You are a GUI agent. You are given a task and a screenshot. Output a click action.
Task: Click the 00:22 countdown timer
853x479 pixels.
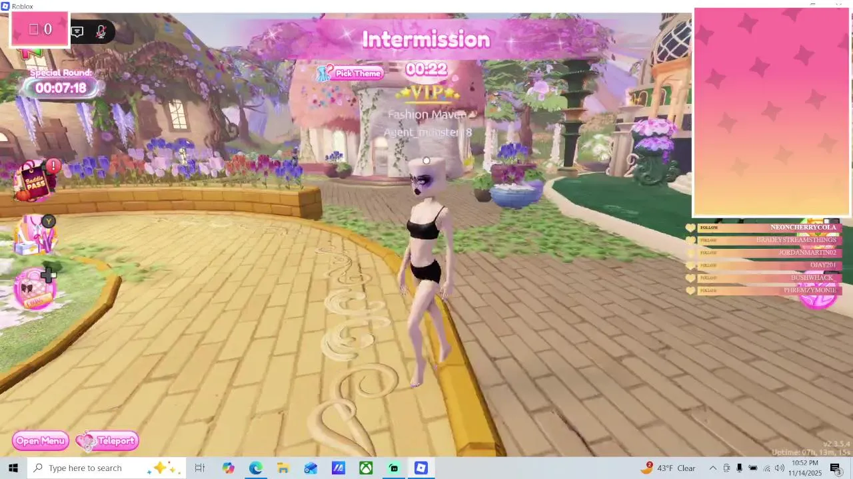click(x=426, y=69)
